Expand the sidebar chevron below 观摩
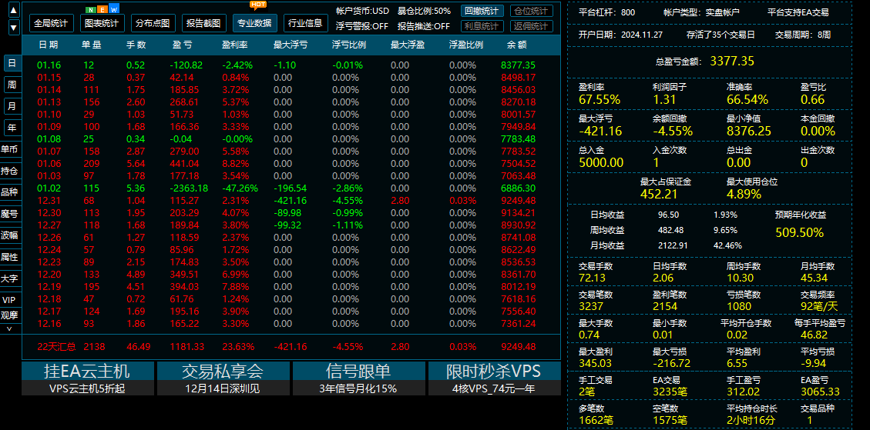870x430 pixels. tap(9, 328)
